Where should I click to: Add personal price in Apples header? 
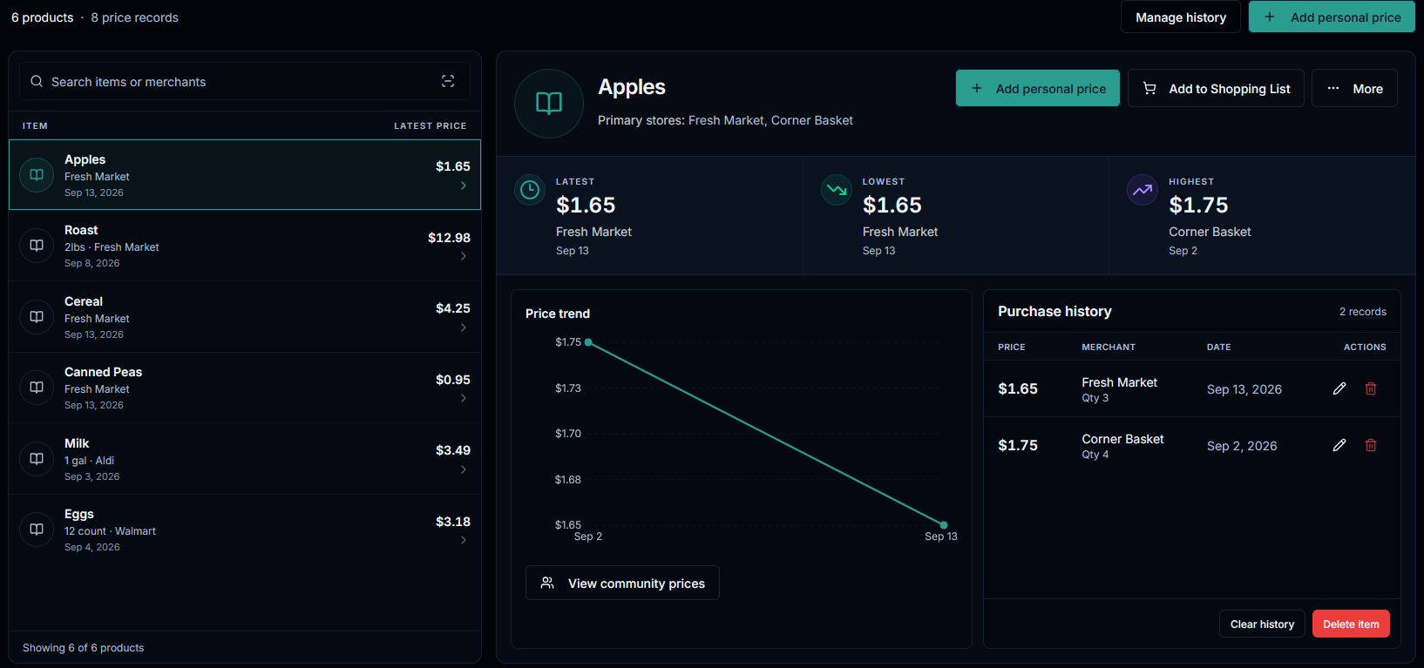pos(1037,88)
